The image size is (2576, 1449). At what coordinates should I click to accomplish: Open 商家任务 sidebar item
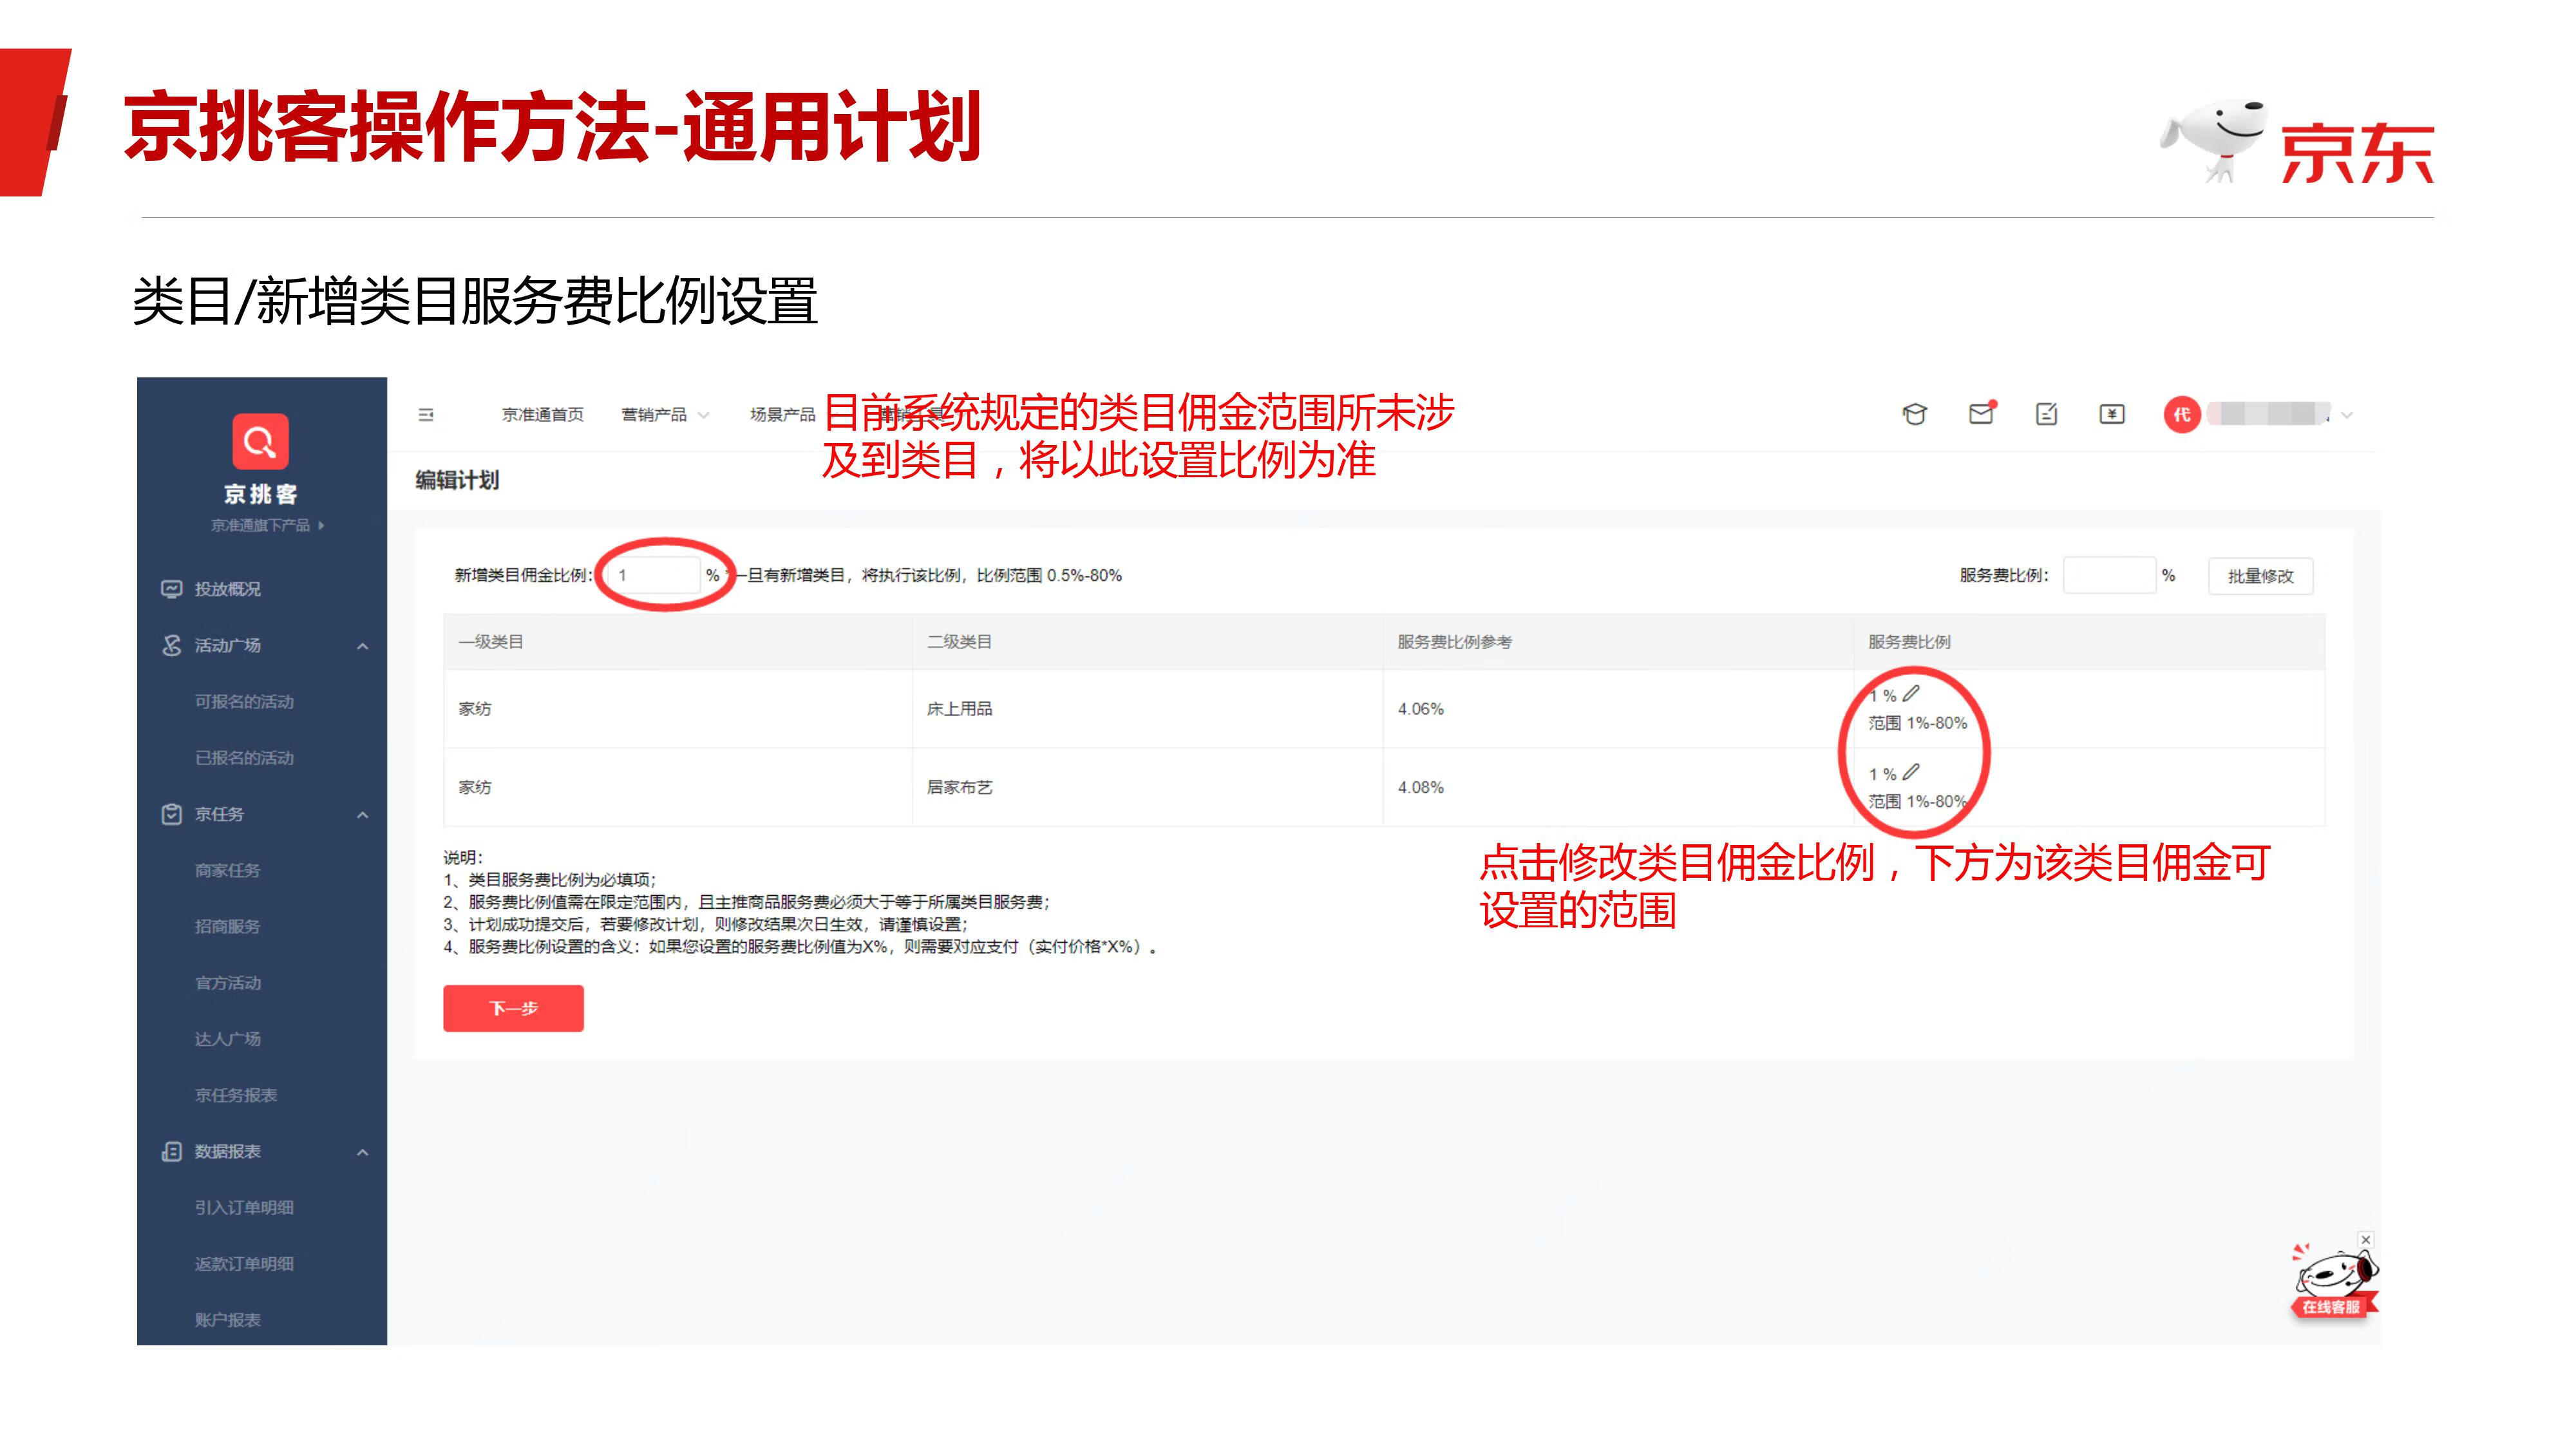click(227, 870)
